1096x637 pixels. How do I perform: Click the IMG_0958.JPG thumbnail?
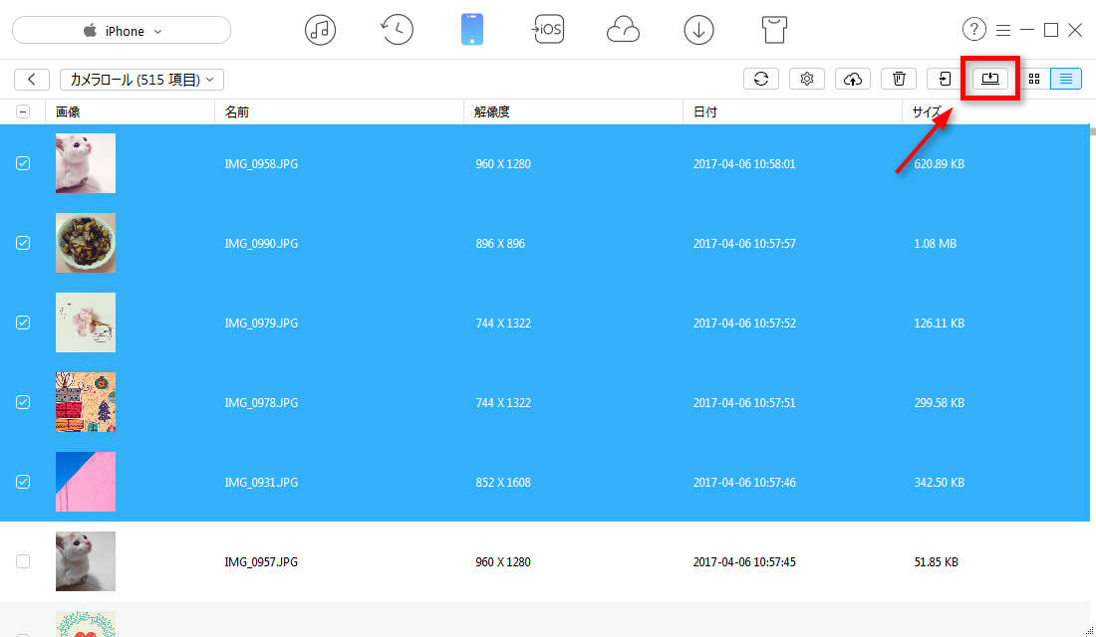[86, 163]
